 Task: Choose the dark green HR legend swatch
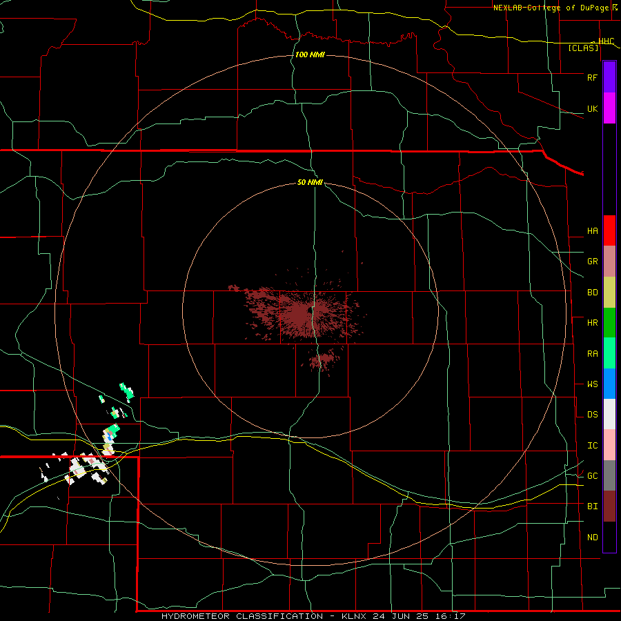pos(609,323)
